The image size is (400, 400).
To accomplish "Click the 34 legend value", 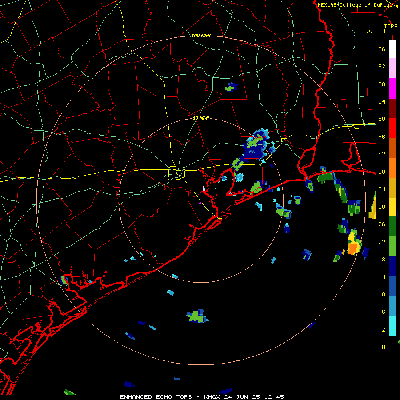I will point(382,189).
